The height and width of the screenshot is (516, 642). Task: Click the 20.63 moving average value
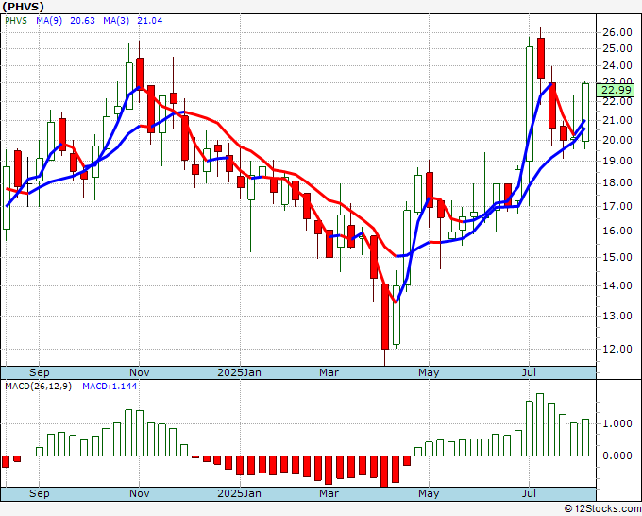(82, 20)
